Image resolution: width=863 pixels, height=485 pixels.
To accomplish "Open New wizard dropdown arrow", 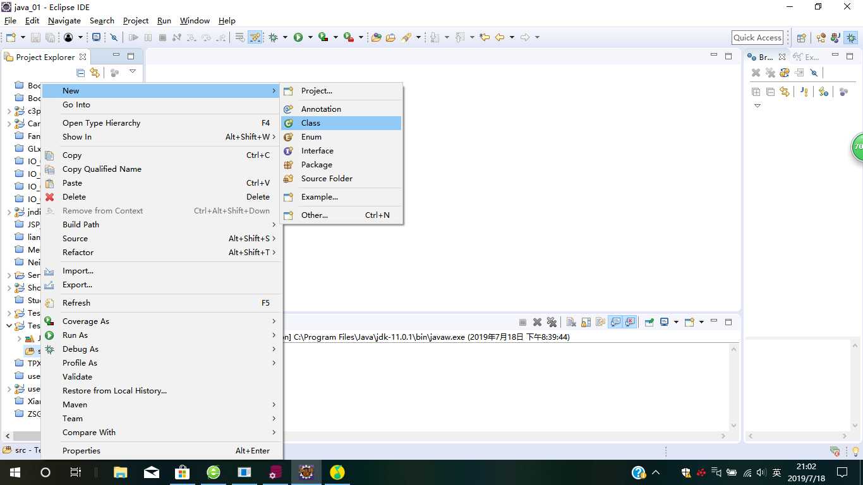I will coord(23,37).
